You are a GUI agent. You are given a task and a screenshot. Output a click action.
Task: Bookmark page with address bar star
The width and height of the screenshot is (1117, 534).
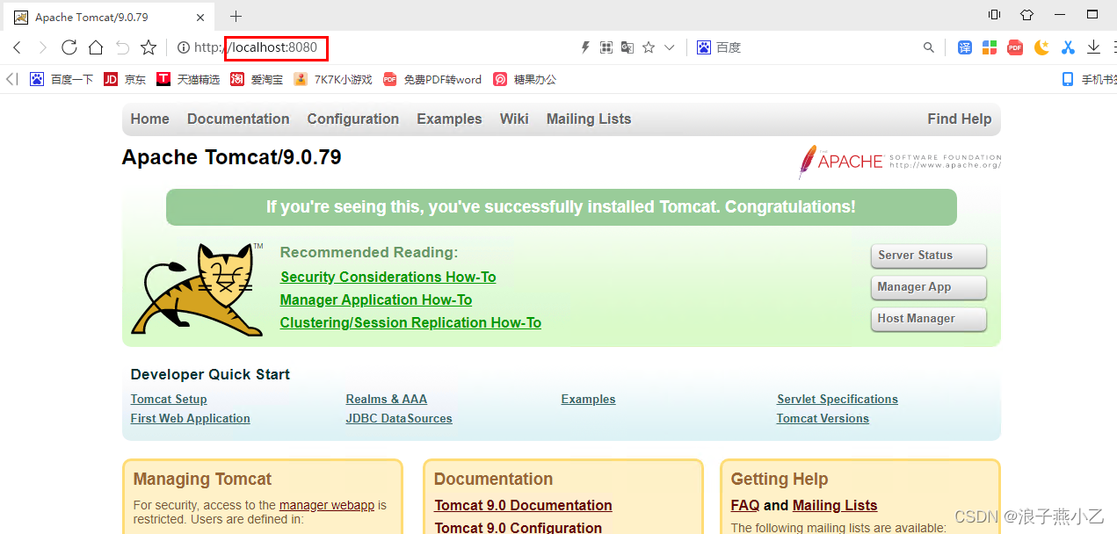tap(649, 47)
